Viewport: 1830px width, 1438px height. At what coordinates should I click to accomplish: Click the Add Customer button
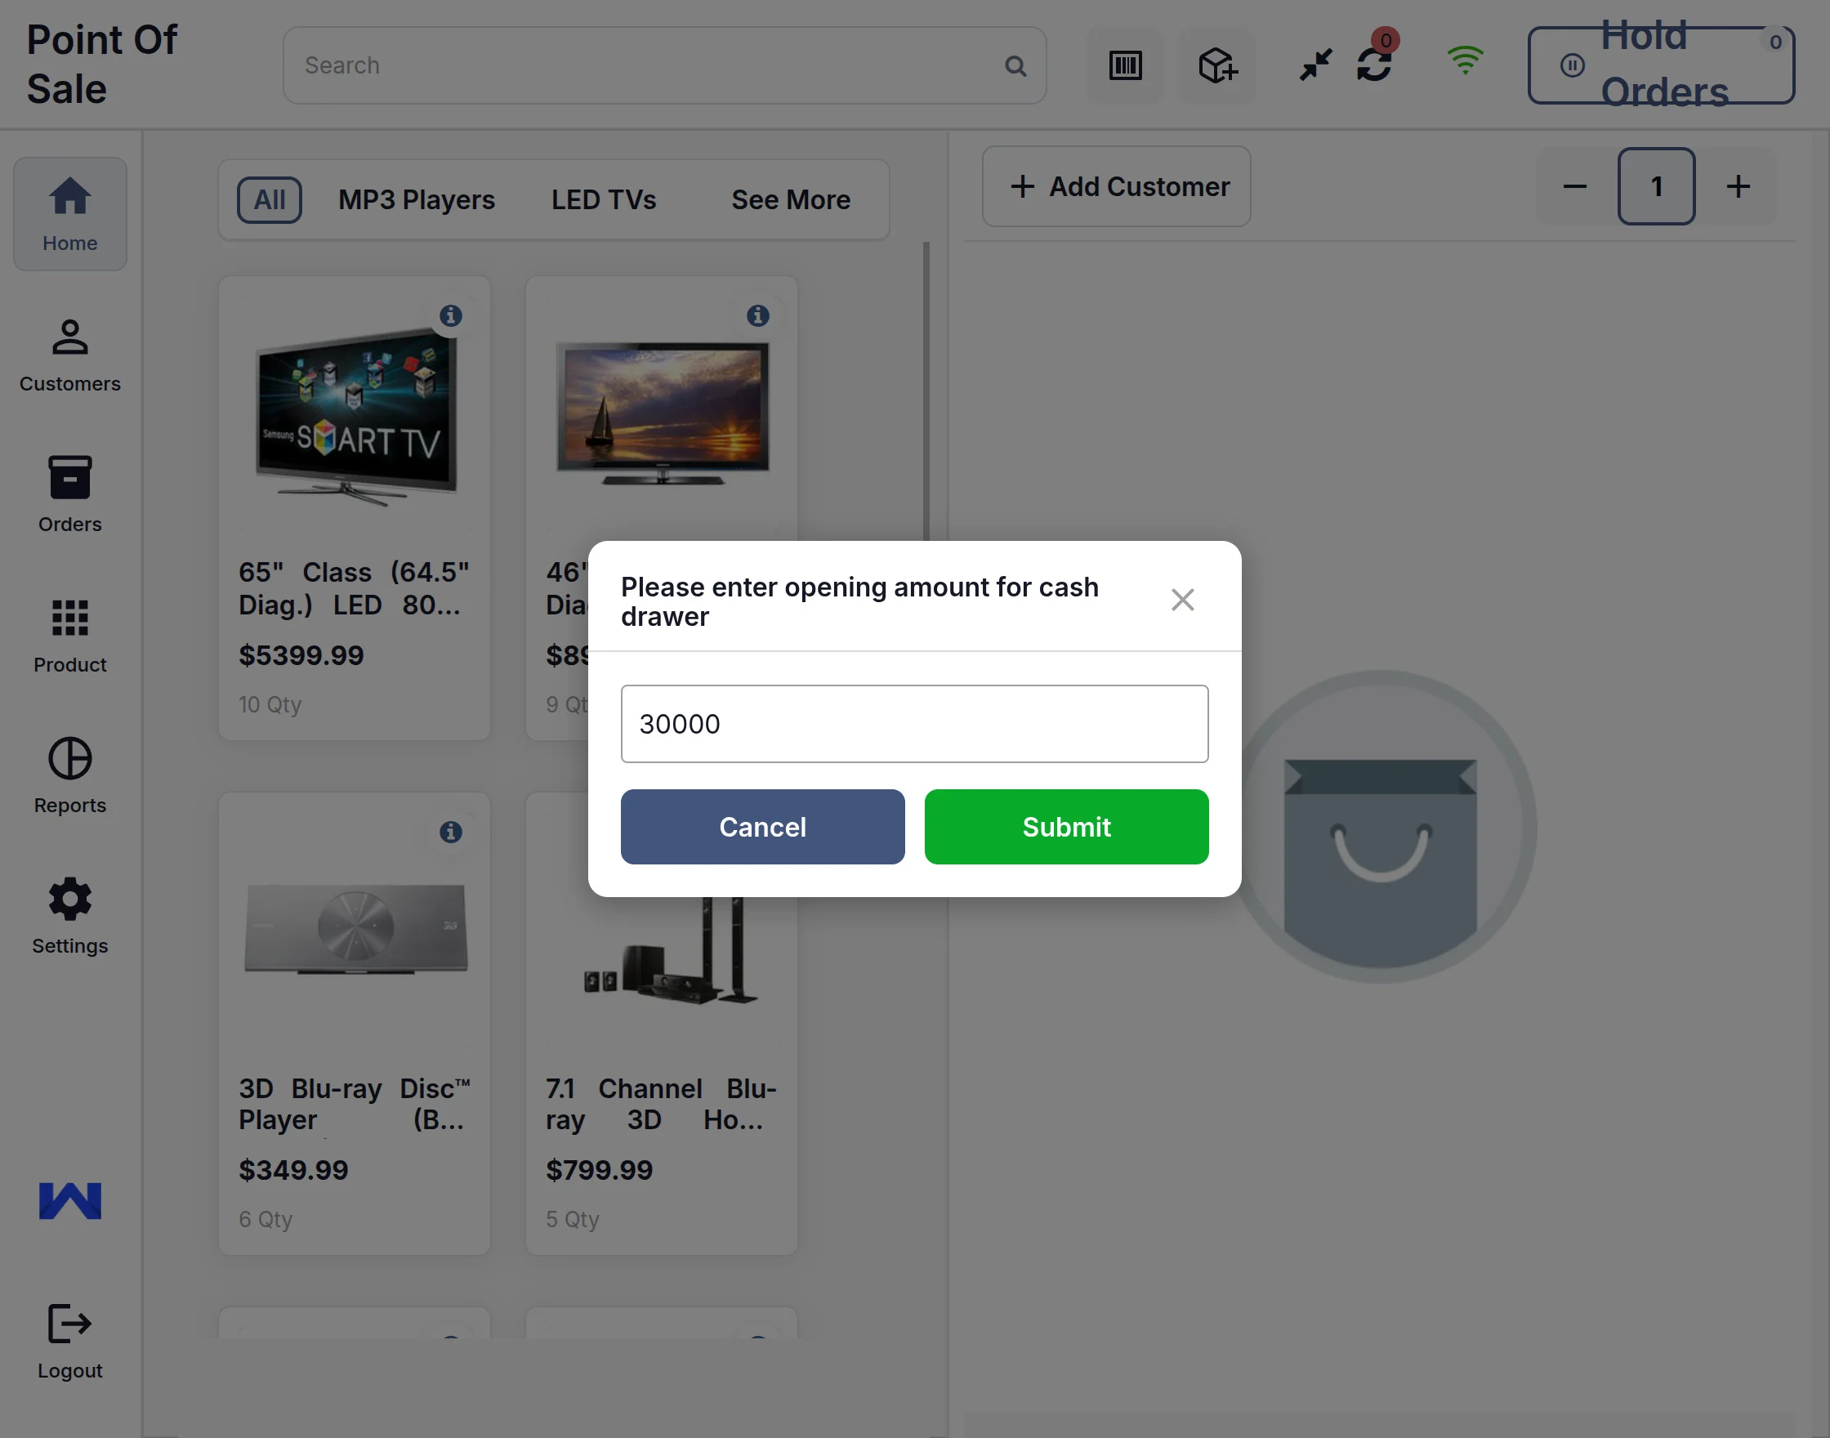(1116, 186)
